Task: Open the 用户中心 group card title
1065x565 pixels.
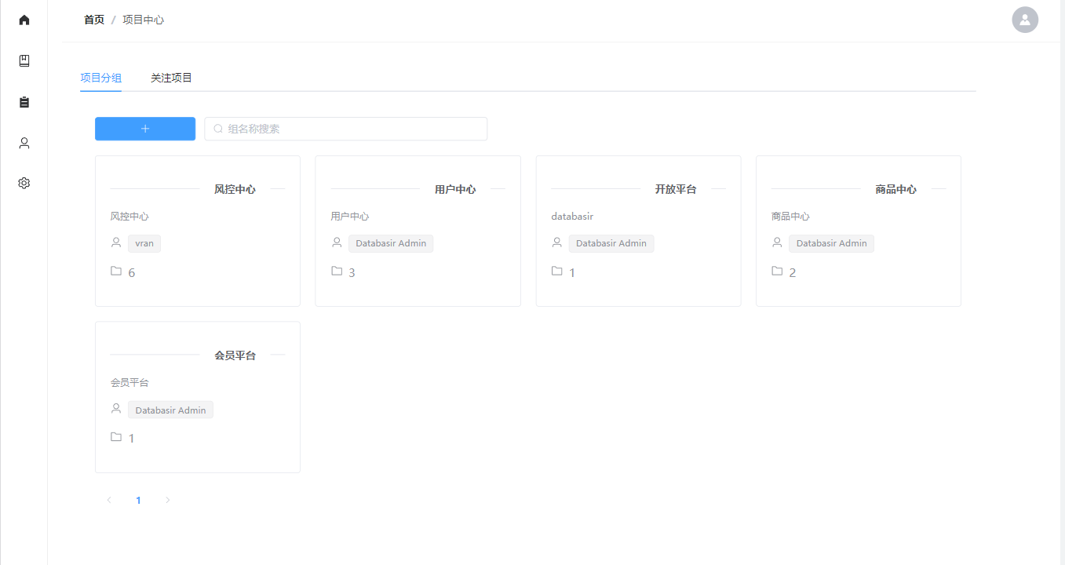Action: [x=455, y=189]
